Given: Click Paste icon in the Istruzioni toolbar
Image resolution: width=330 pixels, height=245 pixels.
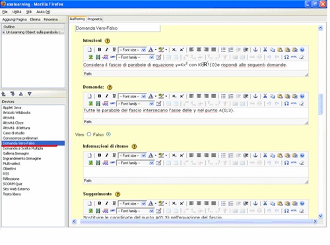Looking at the screenshot, I should click(x=280, y=50).
